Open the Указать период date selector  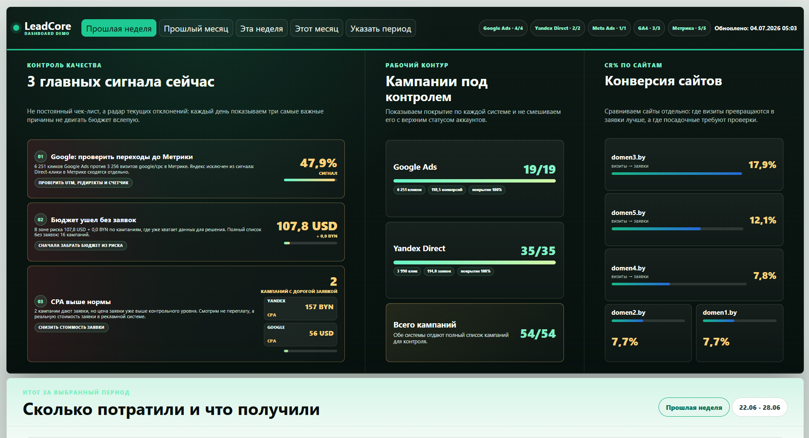(381, 28)
